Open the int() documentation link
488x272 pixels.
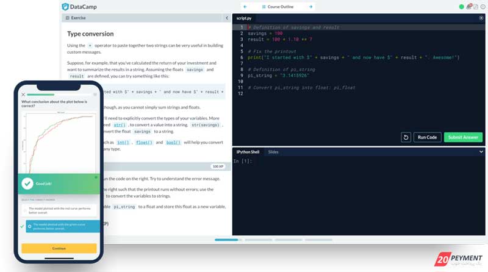(123, 143)
